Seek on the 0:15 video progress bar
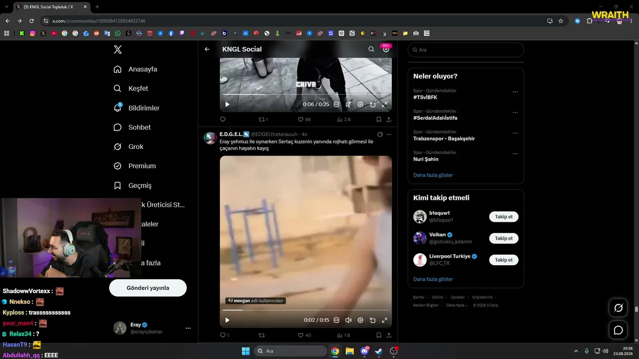639x359 pixels. (x=306, y=310)
